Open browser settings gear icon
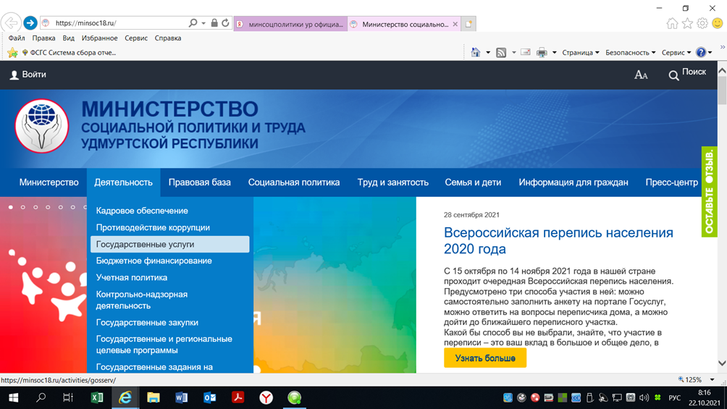Image resolution: width=727 pixels, height=409 pixels. (702, 23)
